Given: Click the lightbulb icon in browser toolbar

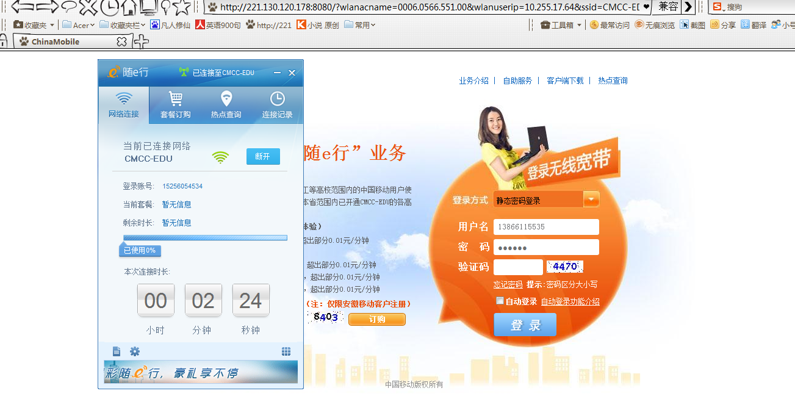Looking at the screenshot, I should [x=165, y=7].
